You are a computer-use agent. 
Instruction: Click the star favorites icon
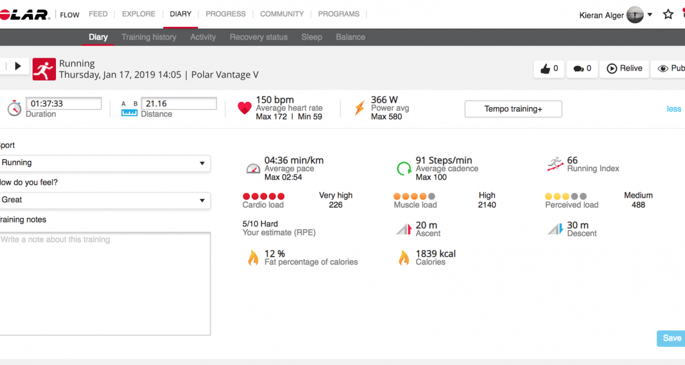[668, 15]
